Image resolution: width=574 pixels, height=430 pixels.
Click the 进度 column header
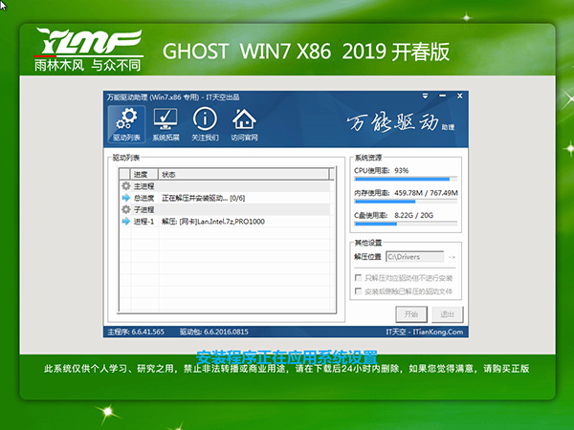[144, 175]
